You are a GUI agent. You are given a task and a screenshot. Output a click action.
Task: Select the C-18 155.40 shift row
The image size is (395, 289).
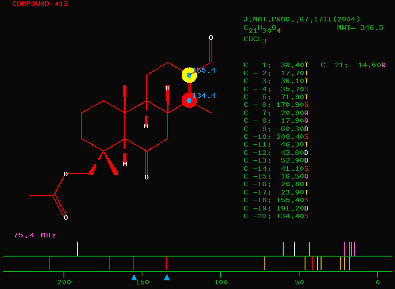point(276,200)
